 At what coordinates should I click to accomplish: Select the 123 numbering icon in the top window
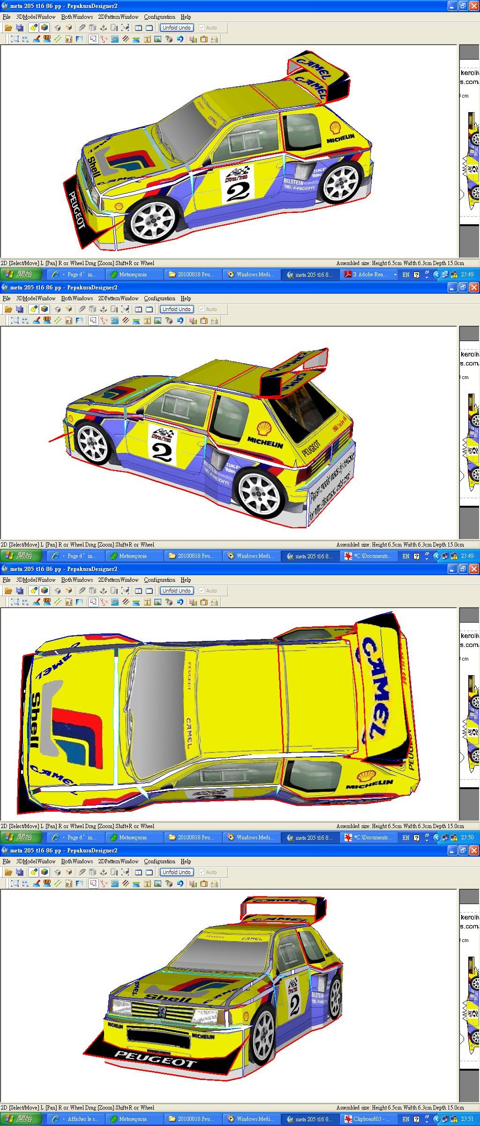click(47, 39)
